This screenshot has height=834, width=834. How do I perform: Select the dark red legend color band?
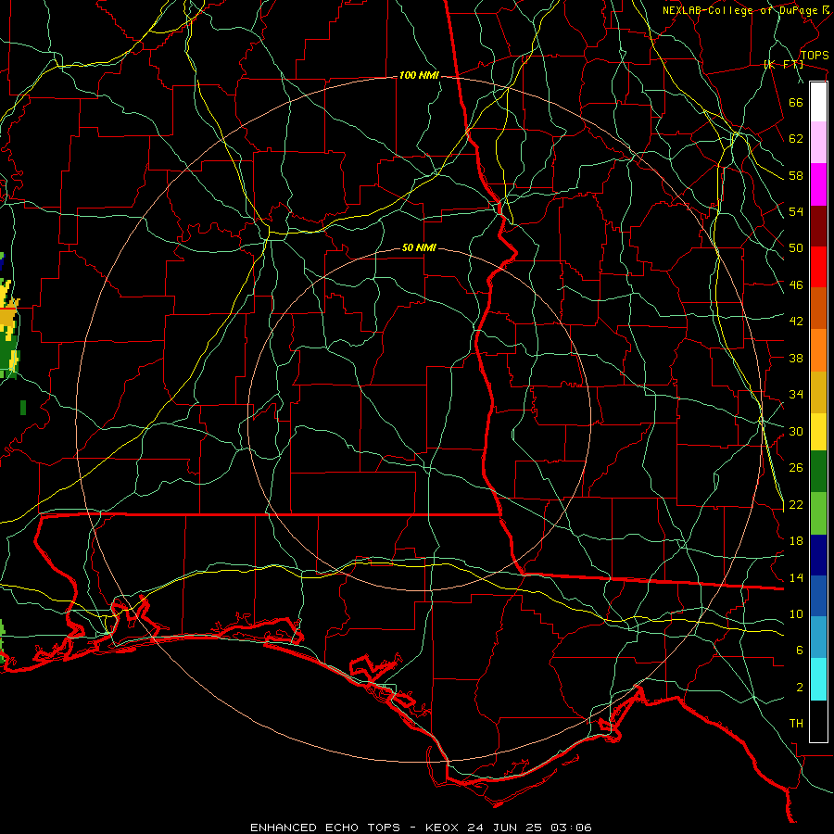tap(818, 226)
